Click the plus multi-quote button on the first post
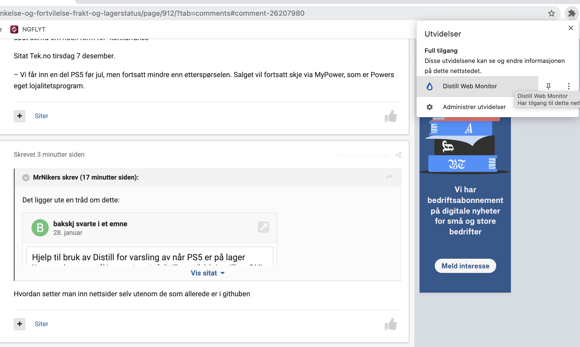Image resolution: width=580 pixels, height=347 pixels. tap(20, 116)
